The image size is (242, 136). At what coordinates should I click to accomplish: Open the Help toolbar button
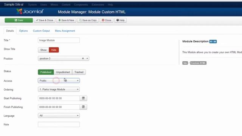(x=120, y=20)
